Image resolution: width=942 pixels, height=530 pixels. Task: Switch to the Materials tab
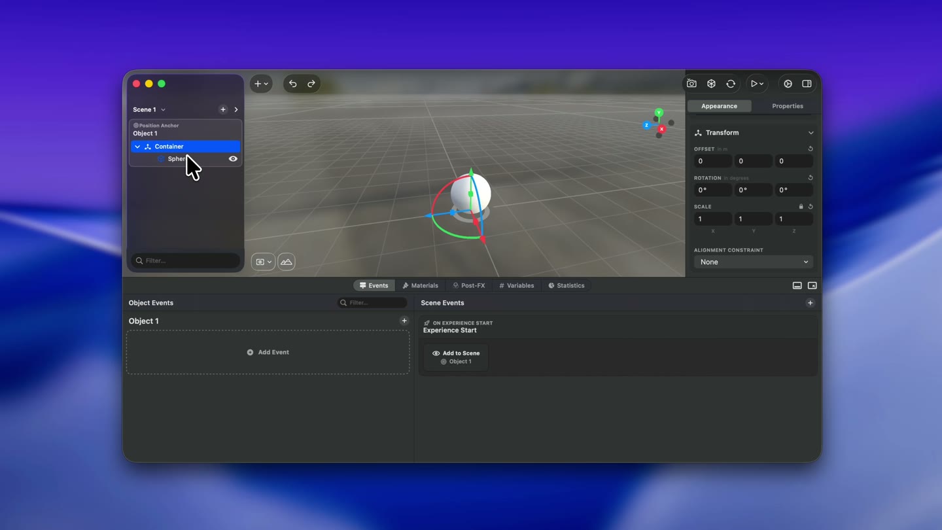(420, 286)
